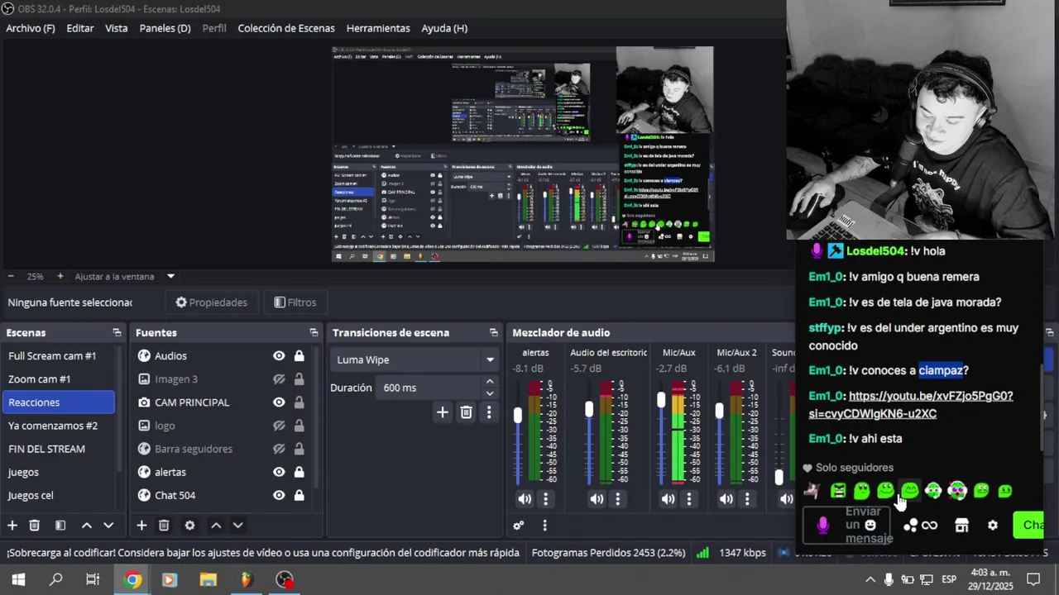Hide the Chat 504 source
This screenshot has width=1059, height=595.
(279, 495)
